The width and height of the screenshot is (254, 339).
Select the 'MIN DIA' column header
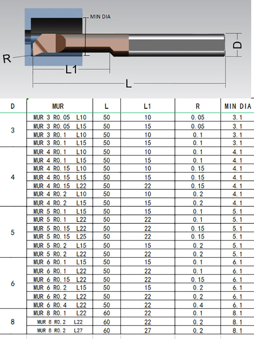[x=237, y=106]
